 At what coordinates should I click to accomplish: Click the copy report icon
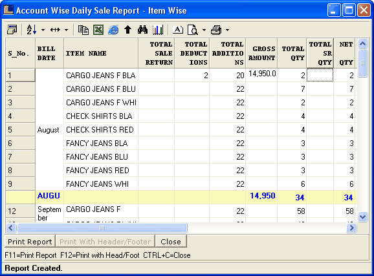pyautogui.click(x=83, y=30)
